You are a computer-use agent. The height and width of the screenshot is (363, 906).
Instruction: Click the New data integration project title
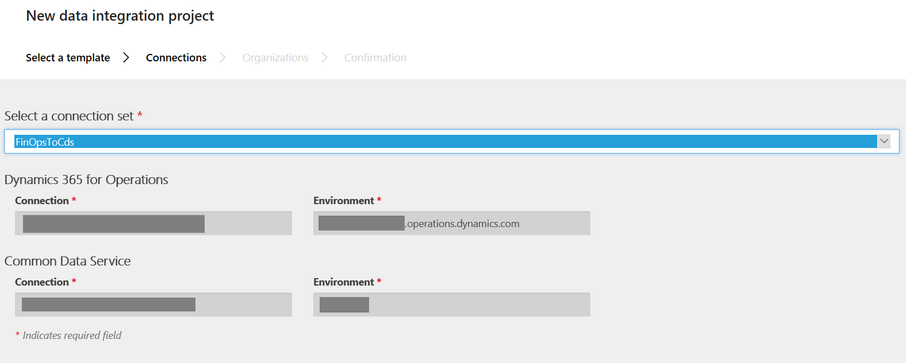tap(120, 16)
